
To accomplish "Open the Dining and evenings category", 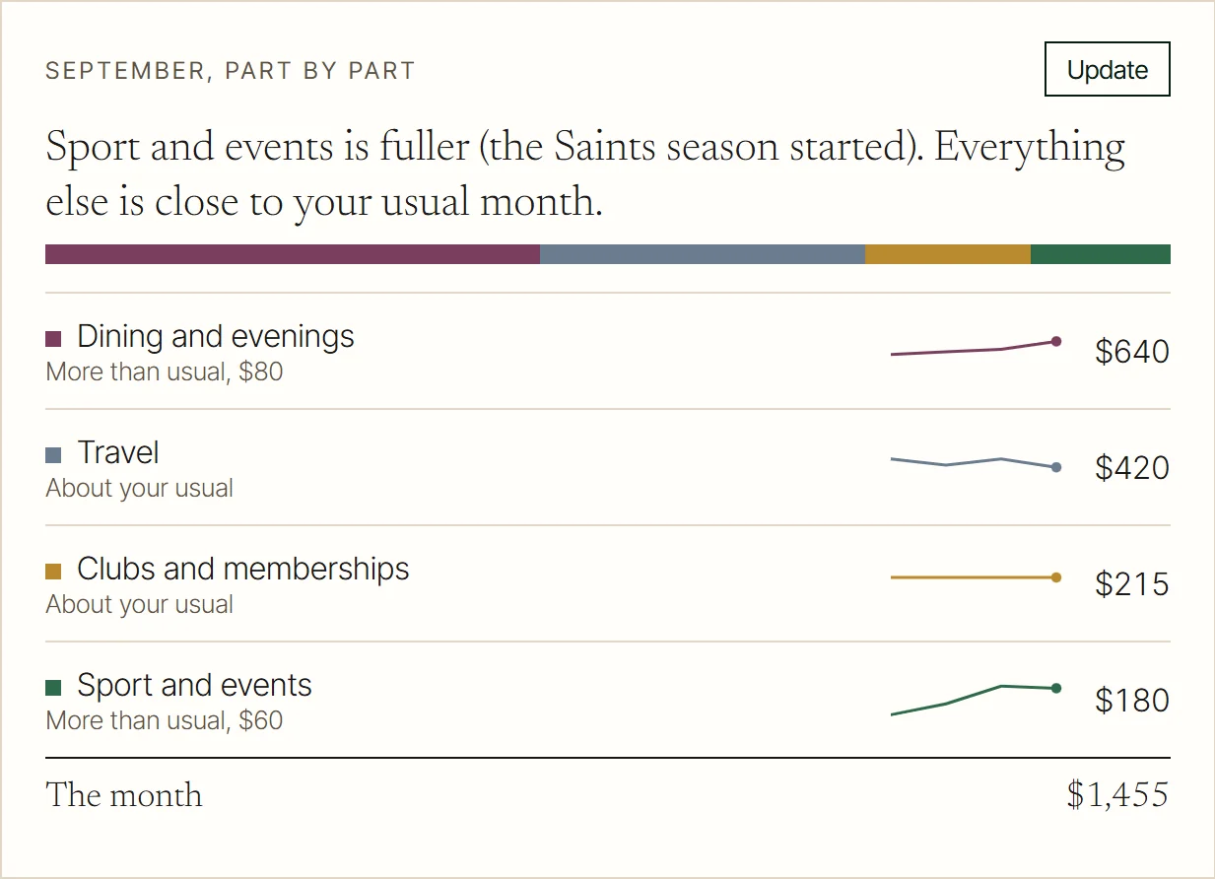I will pos(608,351).
